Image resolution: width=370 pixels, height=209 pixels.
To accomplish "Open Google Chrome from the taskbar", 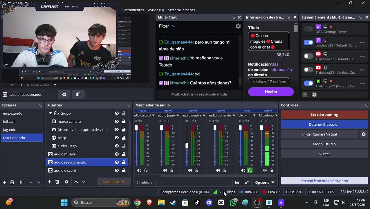I will [x=137, y=202].
